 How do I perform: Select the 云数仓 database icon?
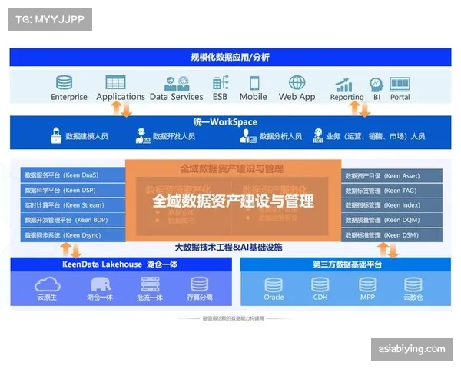click(413, 285)
